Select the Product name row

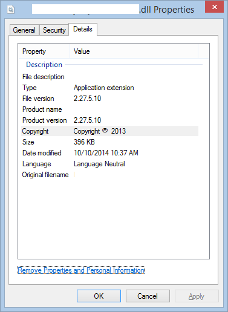coord(109,109)
